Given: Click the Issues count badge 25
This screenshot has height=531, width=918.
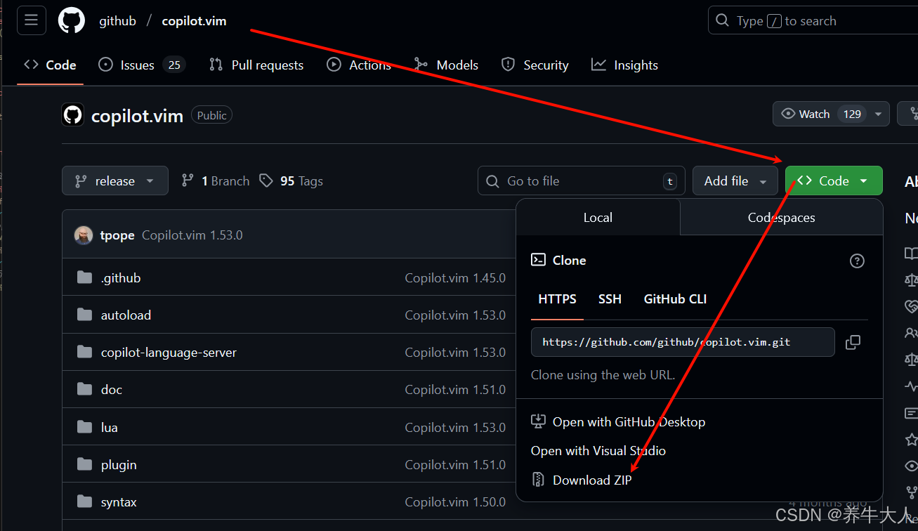Looking at the screenshot, I should 174,65.
